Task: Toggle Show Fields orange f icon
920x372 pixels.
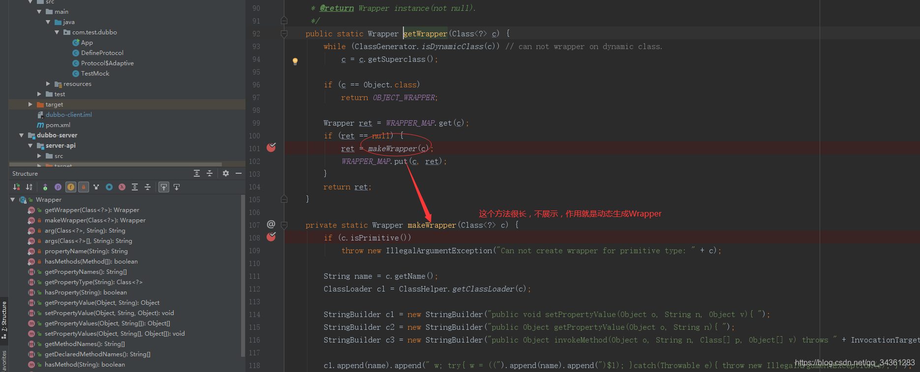Action: (71, 187)
